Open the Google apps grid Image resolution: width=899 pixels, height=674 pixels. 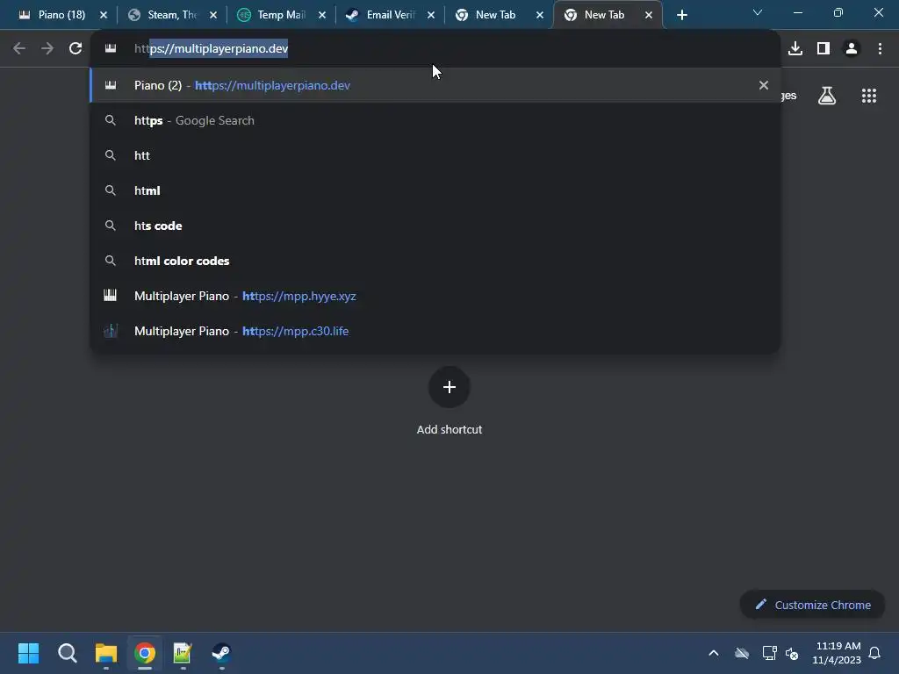point(869,96)
